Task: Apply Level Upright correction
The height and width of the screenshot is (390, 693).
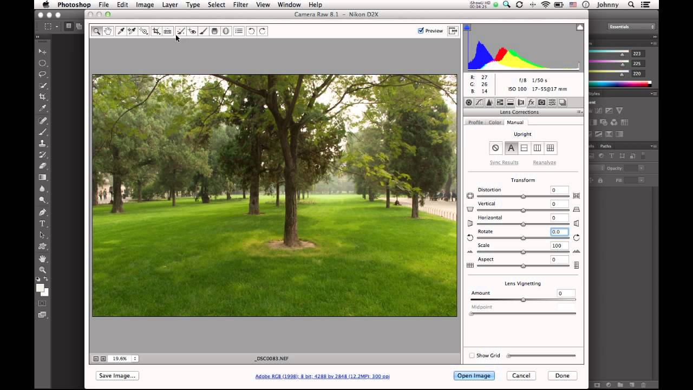Action: click(x=524, y=148)
